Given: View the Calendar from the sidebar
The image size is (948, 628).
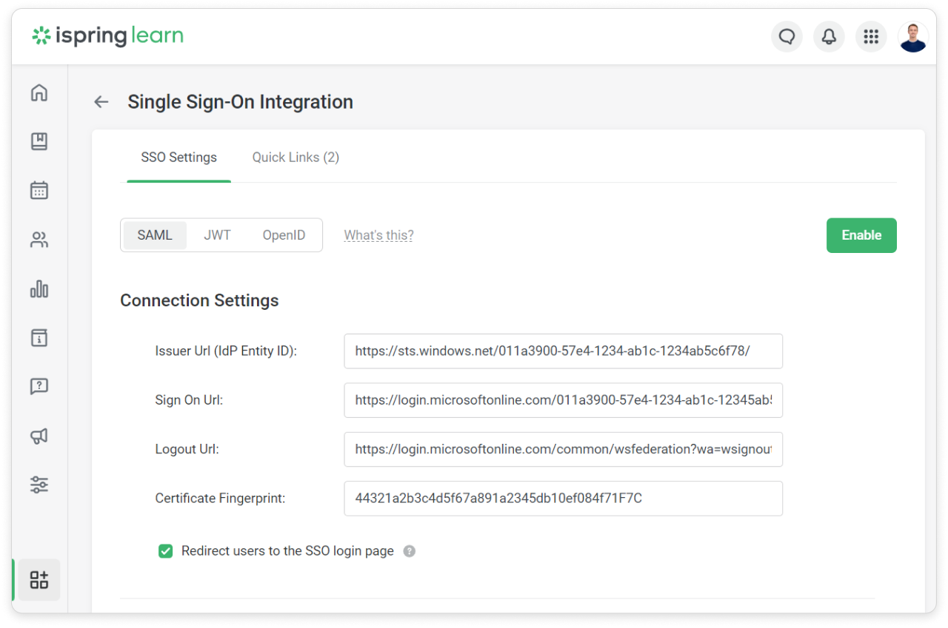Looking at the screenshot, I should tap(39, 190).
